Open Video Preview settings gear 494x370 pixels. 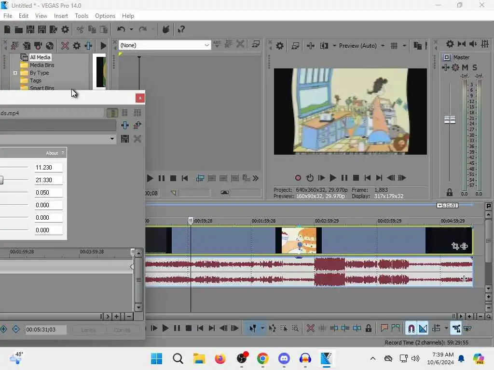tap(280, 46)
